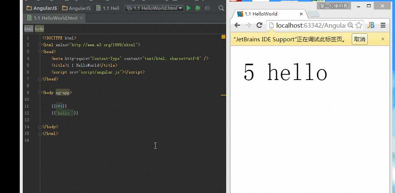Reload the localhost page
Viewport: 395px width, 193px height.
click(259, 25)
